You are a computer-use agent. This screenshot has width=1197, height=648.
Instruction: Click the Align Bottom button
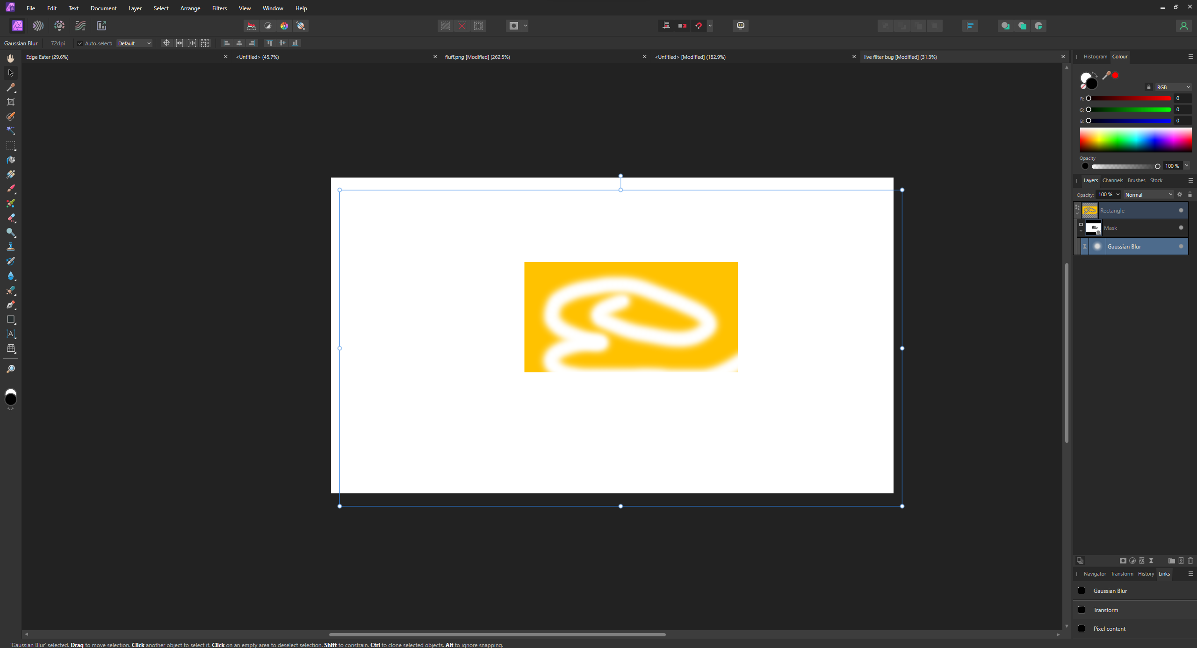(x=295, y=43)
